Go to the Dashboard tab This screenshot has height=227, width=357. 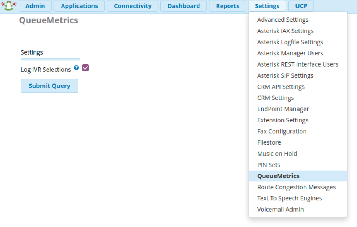coord(183,6)
